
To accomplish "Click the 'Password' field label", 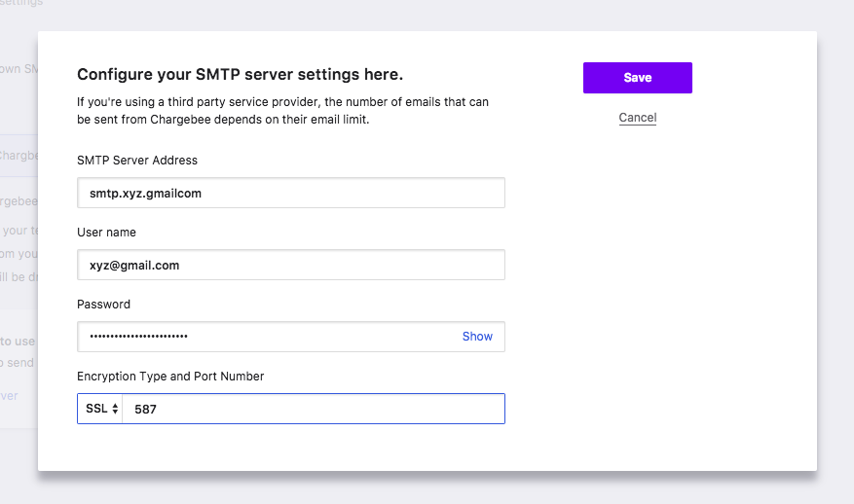I will pyautogui.click(x=103, y=305).
